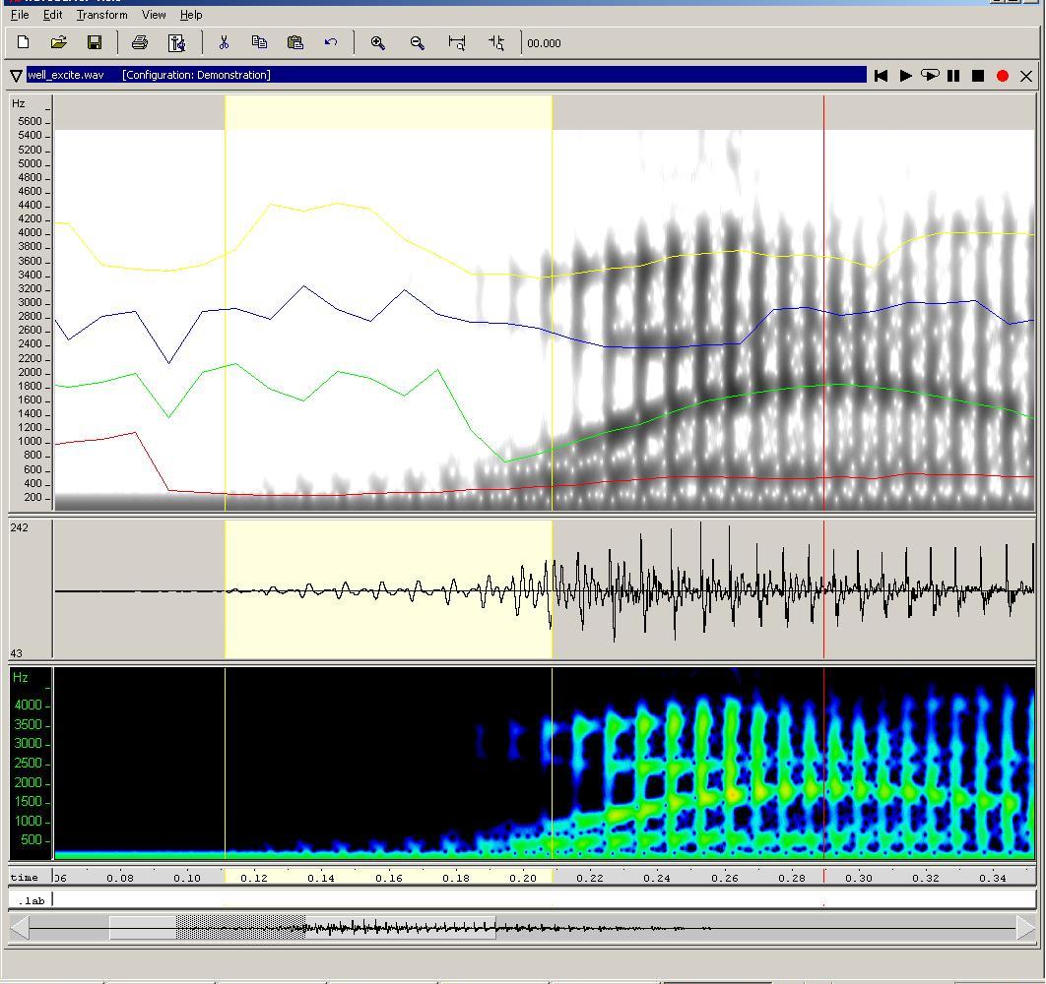This screenshot has height=984, width=1046.
Task: Undo last action with the arrow icon
Action: coord(331,42)
